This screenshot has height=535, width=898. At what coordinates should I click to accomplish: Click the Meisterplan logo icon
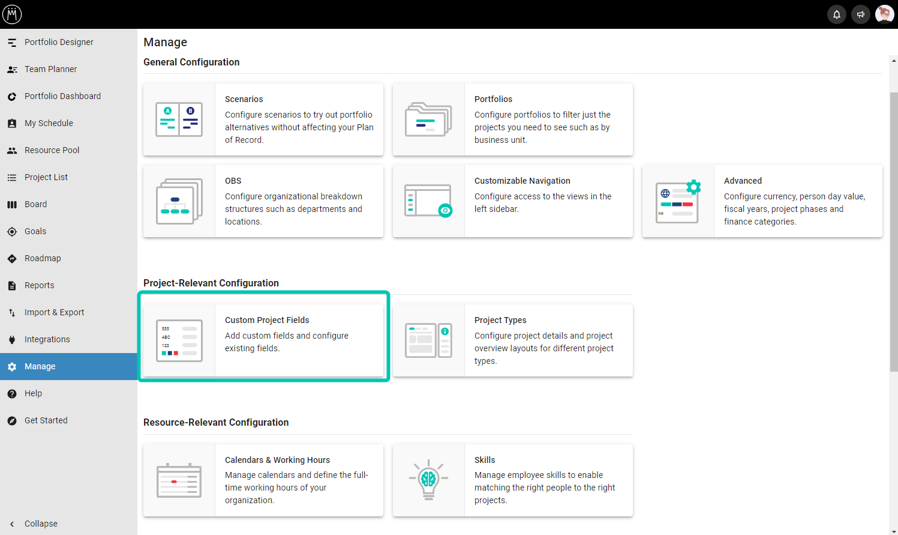tap(12, 14)
